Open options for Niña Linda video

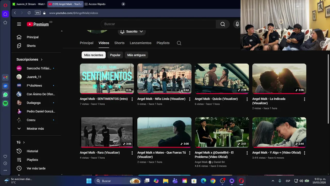pyautogui.click(x=190, y=99)
